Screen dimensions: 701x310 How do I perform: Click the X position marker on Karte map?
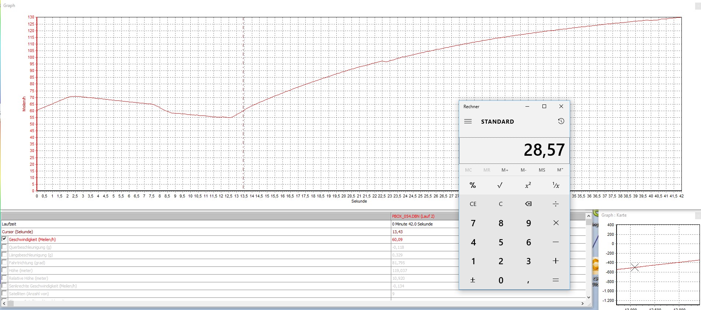634,267
